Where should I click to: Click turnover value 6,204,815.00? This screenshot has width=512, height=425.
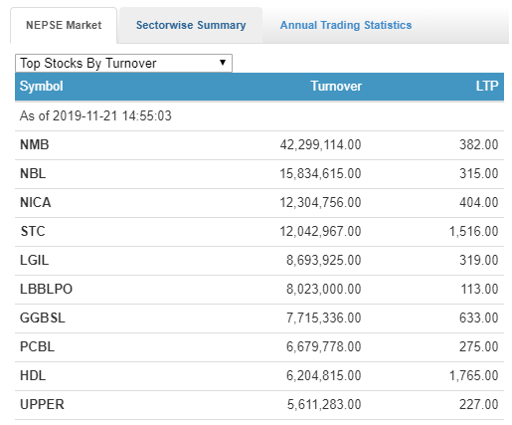pos(324,376)
